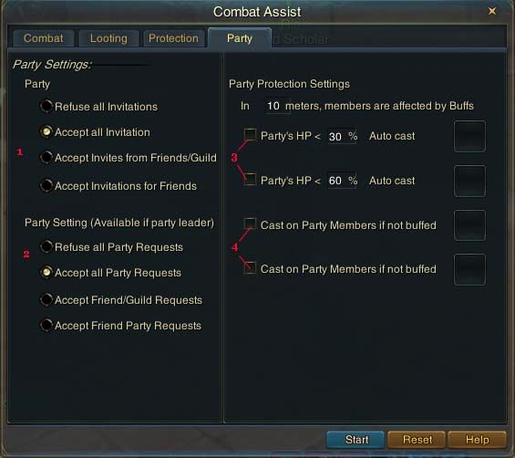This screenshot has width=515, height=458.
Task: Check second Cast on Party Members if not buffed
Action: pos(250,267)
